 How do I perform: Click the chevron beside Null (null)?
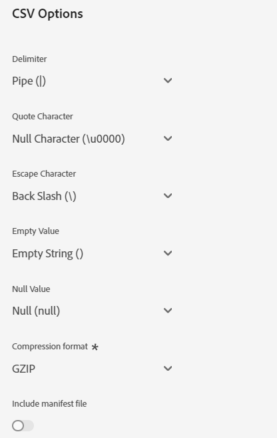[168, 311]
